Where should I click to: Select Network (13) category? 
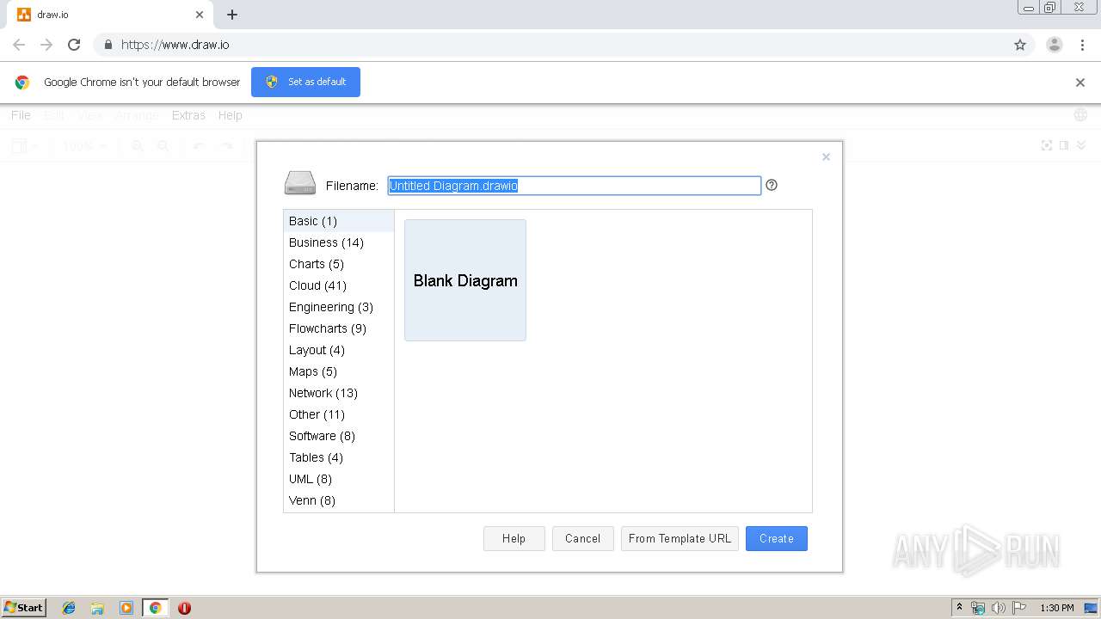pyautogui.click(x=339, y=393)
